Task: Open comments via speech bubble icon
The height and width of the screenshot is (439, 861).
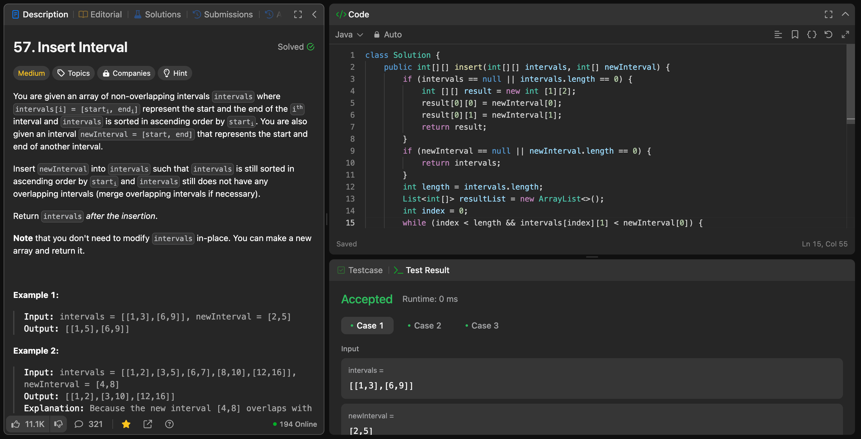Action: (x=79, y=424)
